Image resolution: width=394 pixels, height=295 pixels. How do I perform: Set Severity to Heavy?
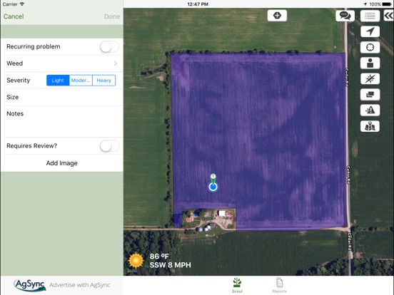pos(104,81)
